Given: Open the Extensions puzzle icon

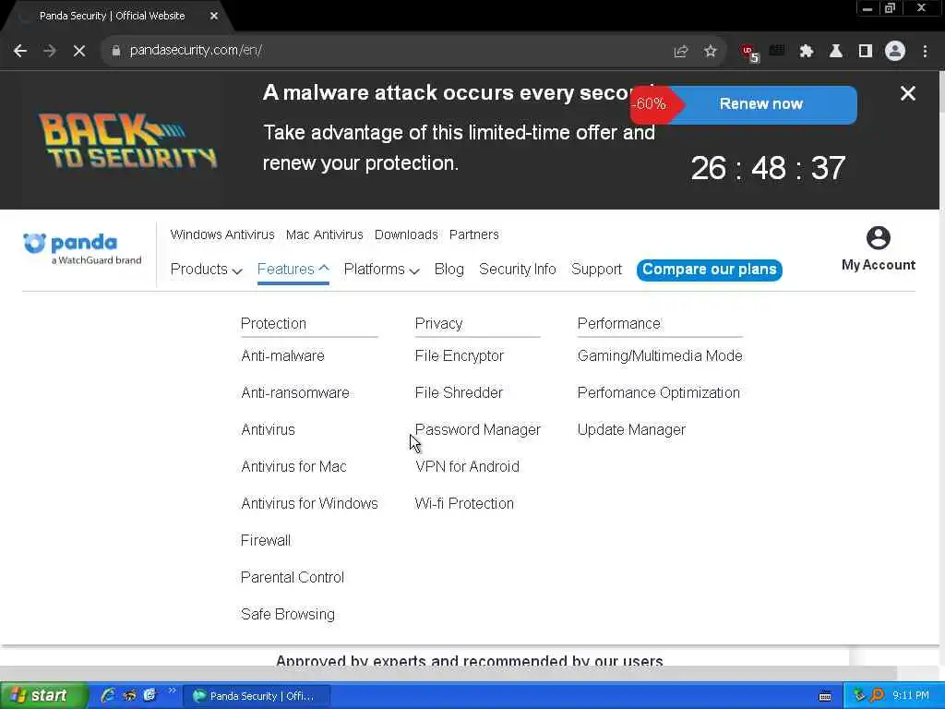Looking at the screenshot, I should click(x=806, y=52).
